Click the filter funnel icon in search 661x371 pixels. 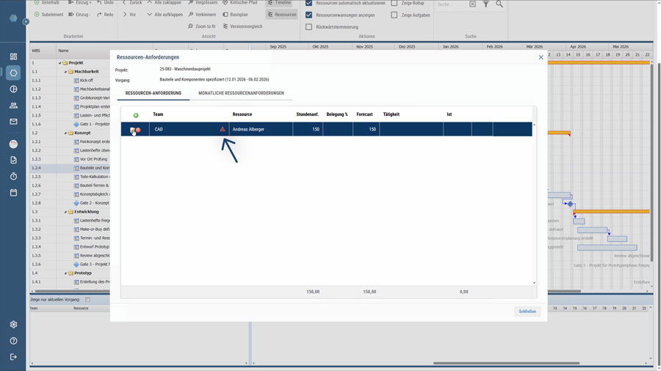(485, 4)
